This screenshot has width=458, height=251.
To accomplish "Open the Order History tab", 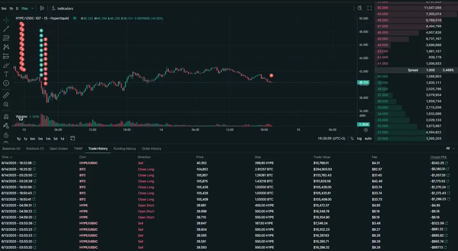I will point(152,148).
